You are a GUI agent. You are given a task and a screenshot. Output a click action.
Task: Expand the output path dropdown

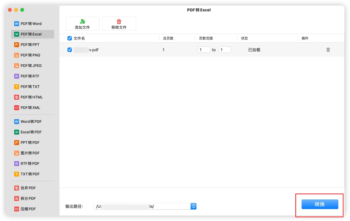coord(193,206)
